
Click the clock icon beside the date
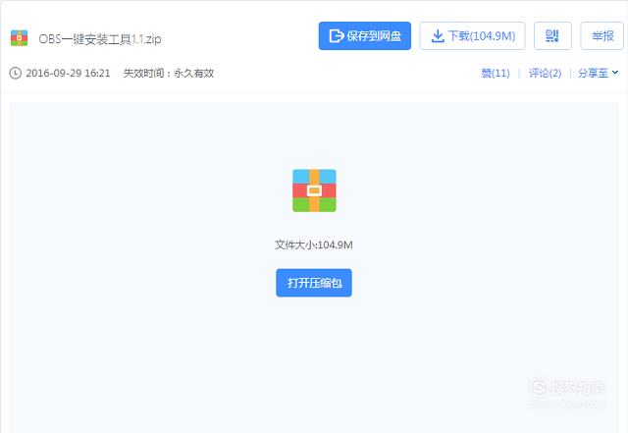16,73
